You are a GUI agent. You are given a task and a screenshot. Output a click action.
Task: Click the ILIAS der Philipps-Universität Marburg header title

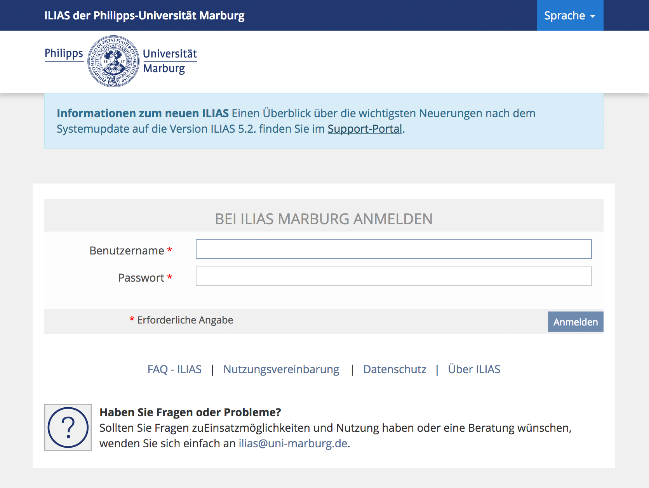(x=144, y=16)
